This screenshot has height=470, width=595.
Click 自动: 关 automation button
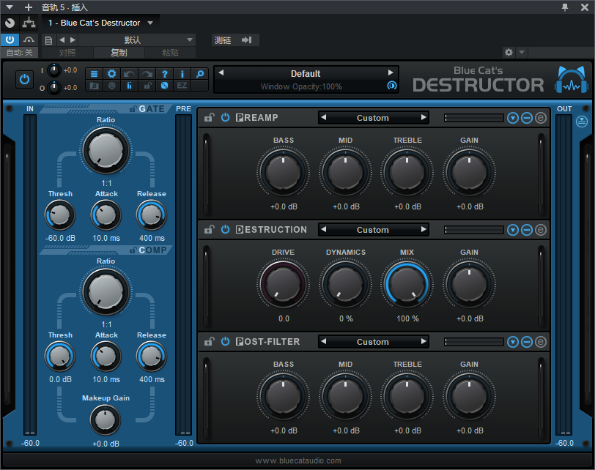coord(19,53)
